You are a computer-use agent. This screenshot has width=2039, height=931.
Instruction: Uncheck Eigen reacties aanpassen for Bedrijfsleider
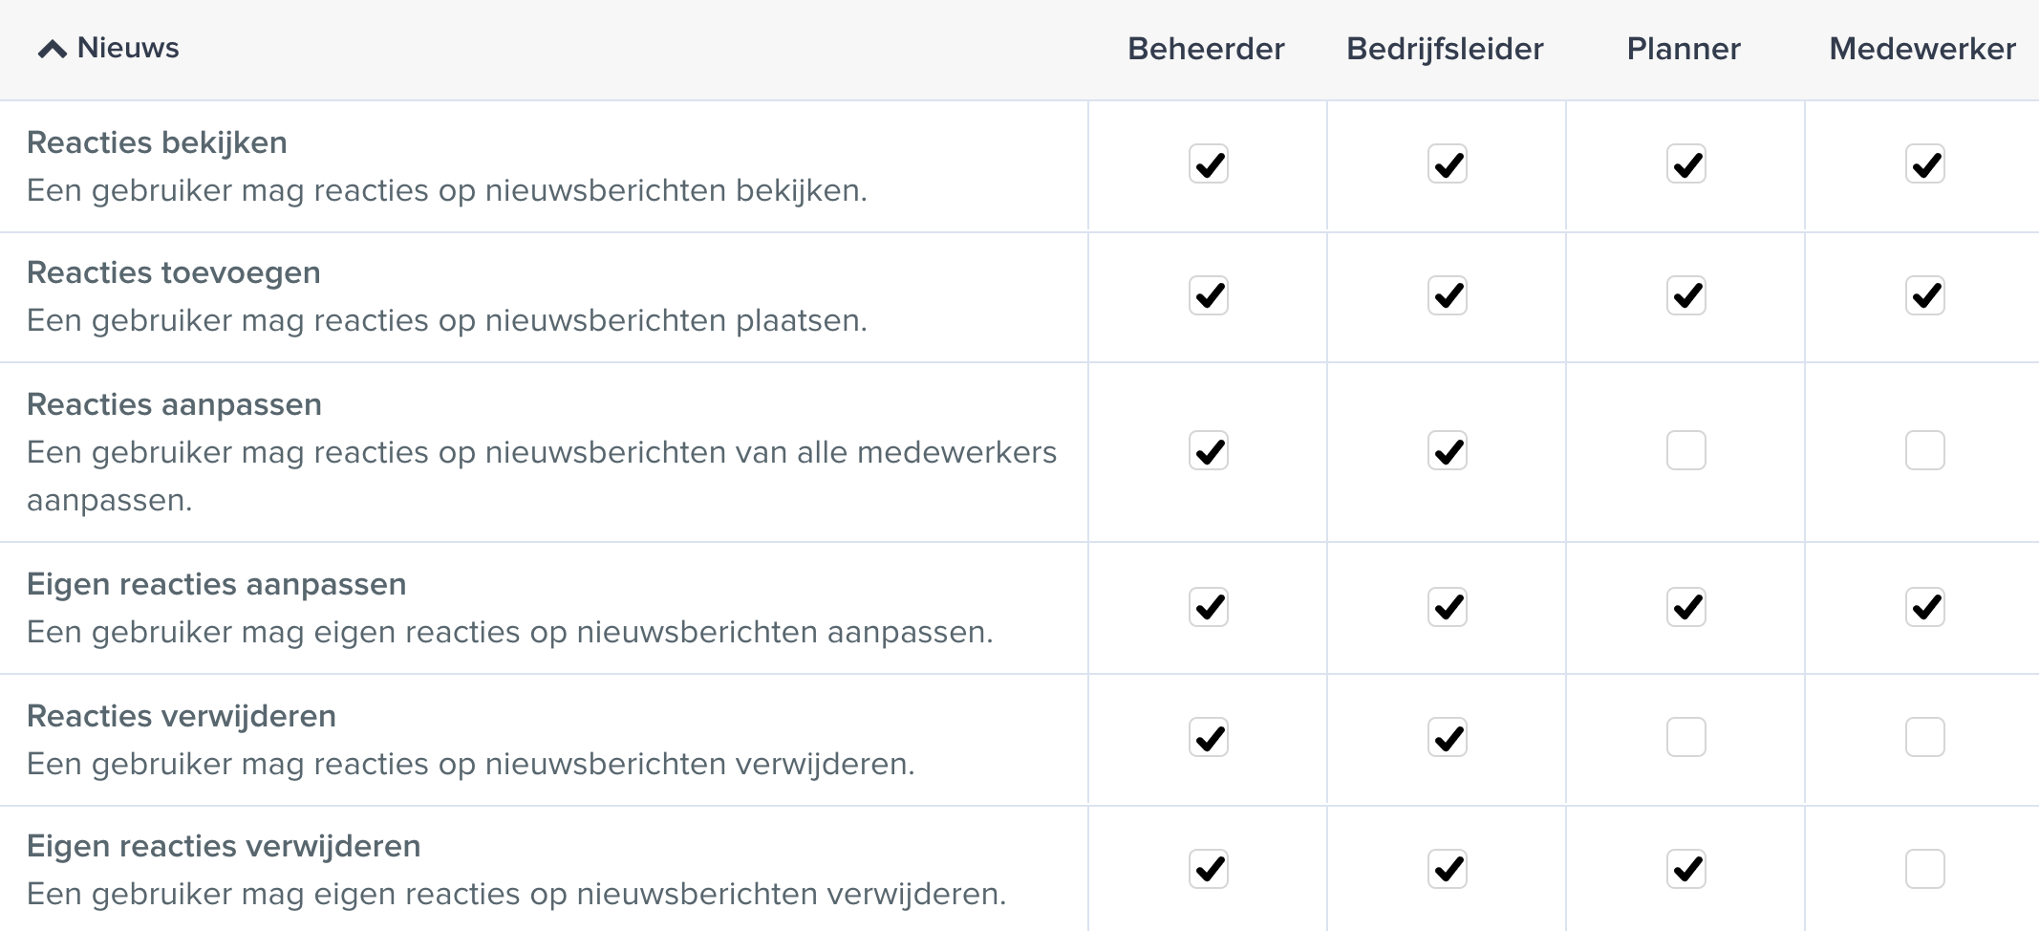[x=1447, y=607]
